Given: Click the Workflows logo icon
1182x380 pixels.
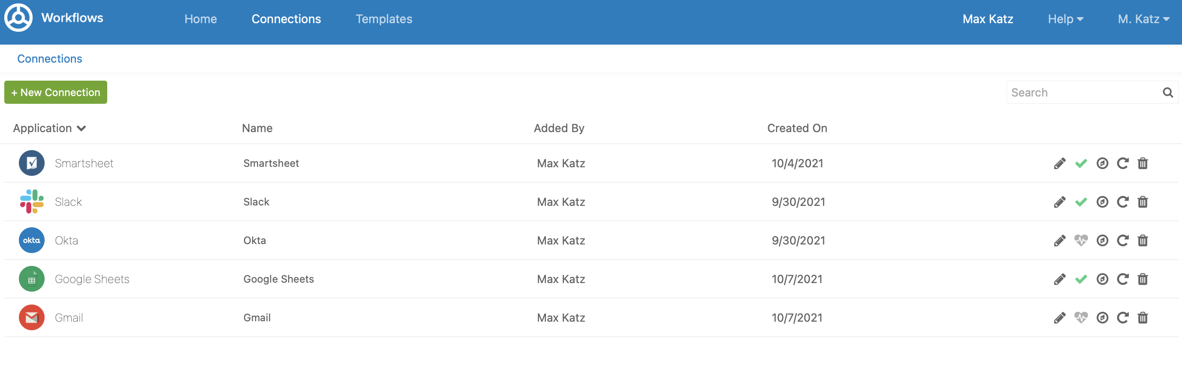Looking at the screenshot, I should pyautogui.click(x=18, y=18).
